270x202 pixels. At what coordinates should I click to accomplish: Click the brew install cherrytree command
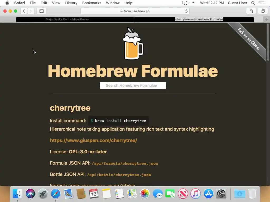click(118, 121)
